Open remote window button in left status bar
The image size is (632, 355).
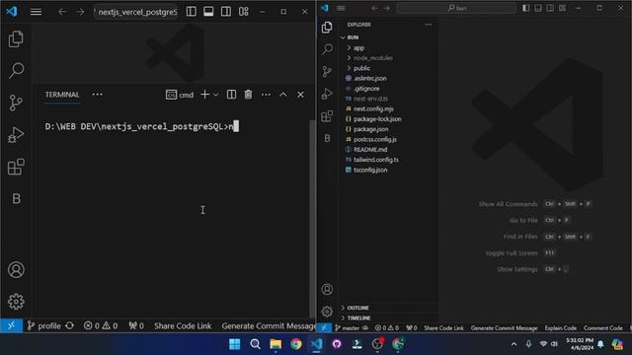tap(11, 325)
